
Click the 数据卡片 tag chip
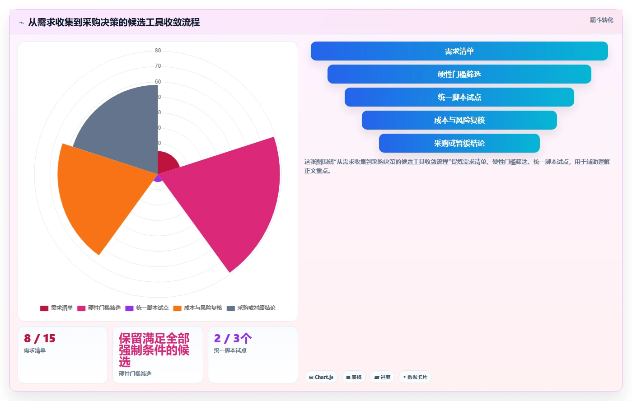point(415,377)
